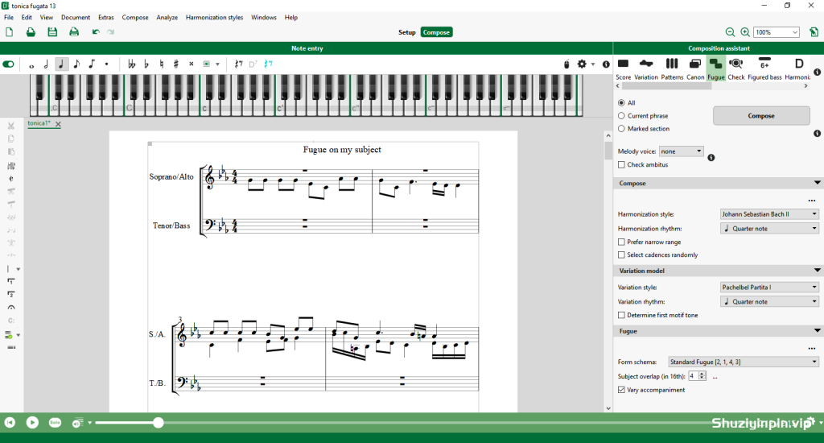Image resolution: width=824 pixels, height=443 pixels.
Task: Open Extras menu
Action: (105, 18)
